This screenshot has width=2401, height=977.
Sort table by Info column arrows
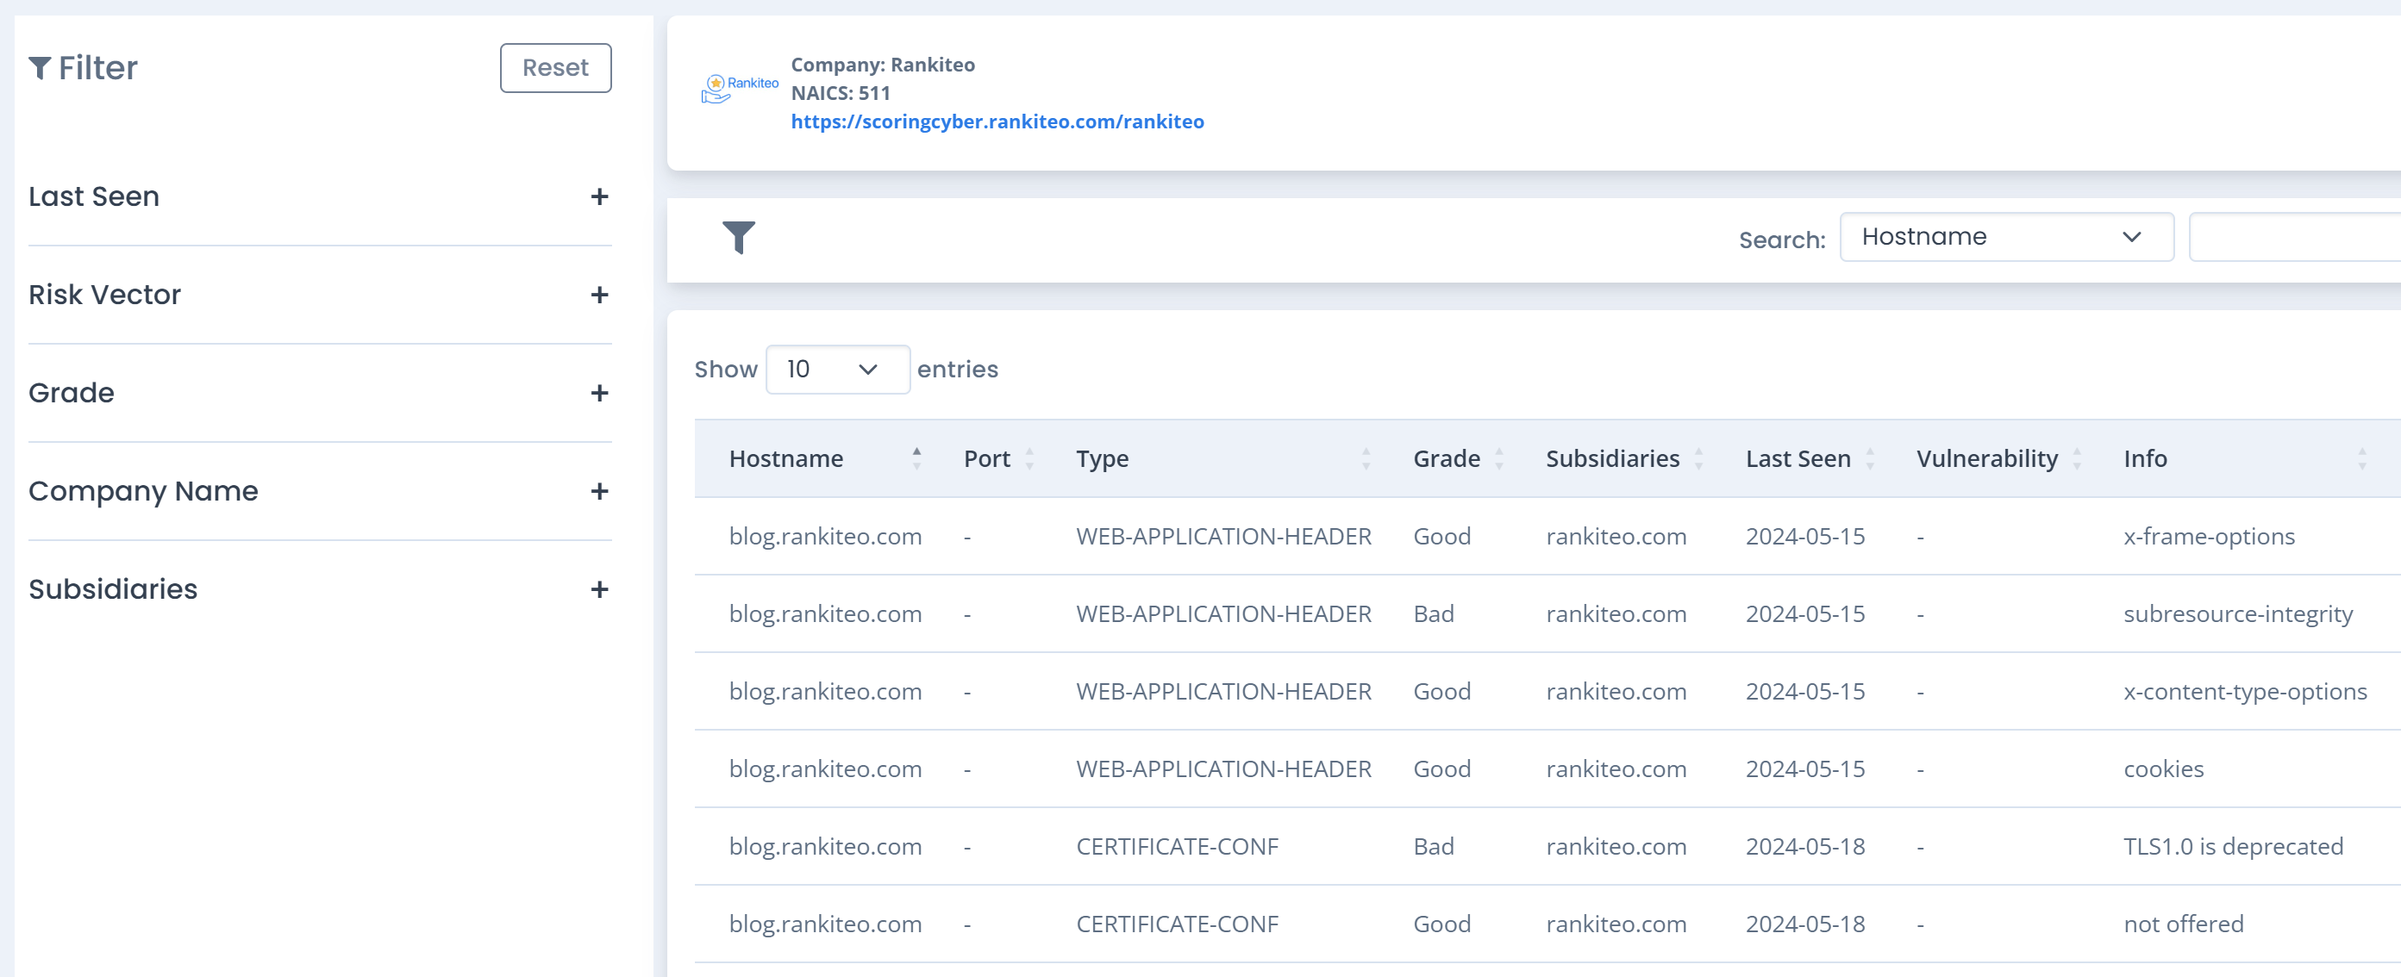pyautogui.click(x=2361, y=458)
